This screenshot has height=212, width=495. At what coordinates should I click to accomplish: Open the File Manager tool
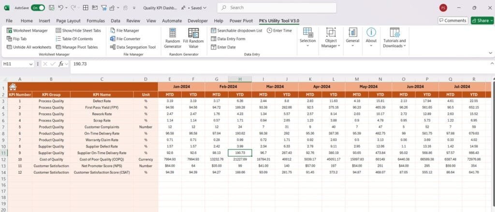(x=124, y=30)
